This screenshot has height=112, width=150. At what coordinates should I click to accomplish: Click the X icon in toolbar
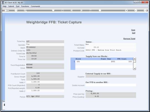[145, 10]
